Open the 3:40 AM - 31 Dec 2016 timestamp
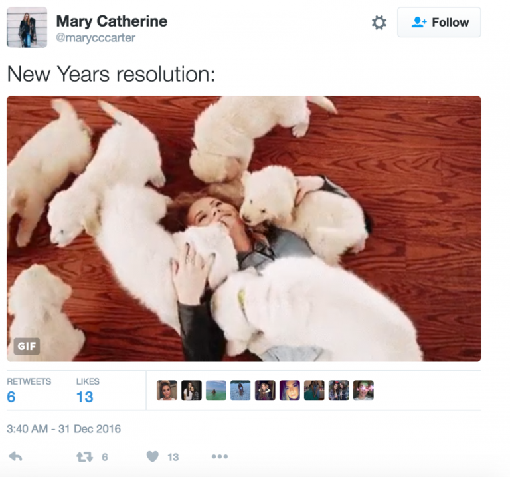Image resolution: width=510 pixels, height=477 pixels. click(64, 429)
